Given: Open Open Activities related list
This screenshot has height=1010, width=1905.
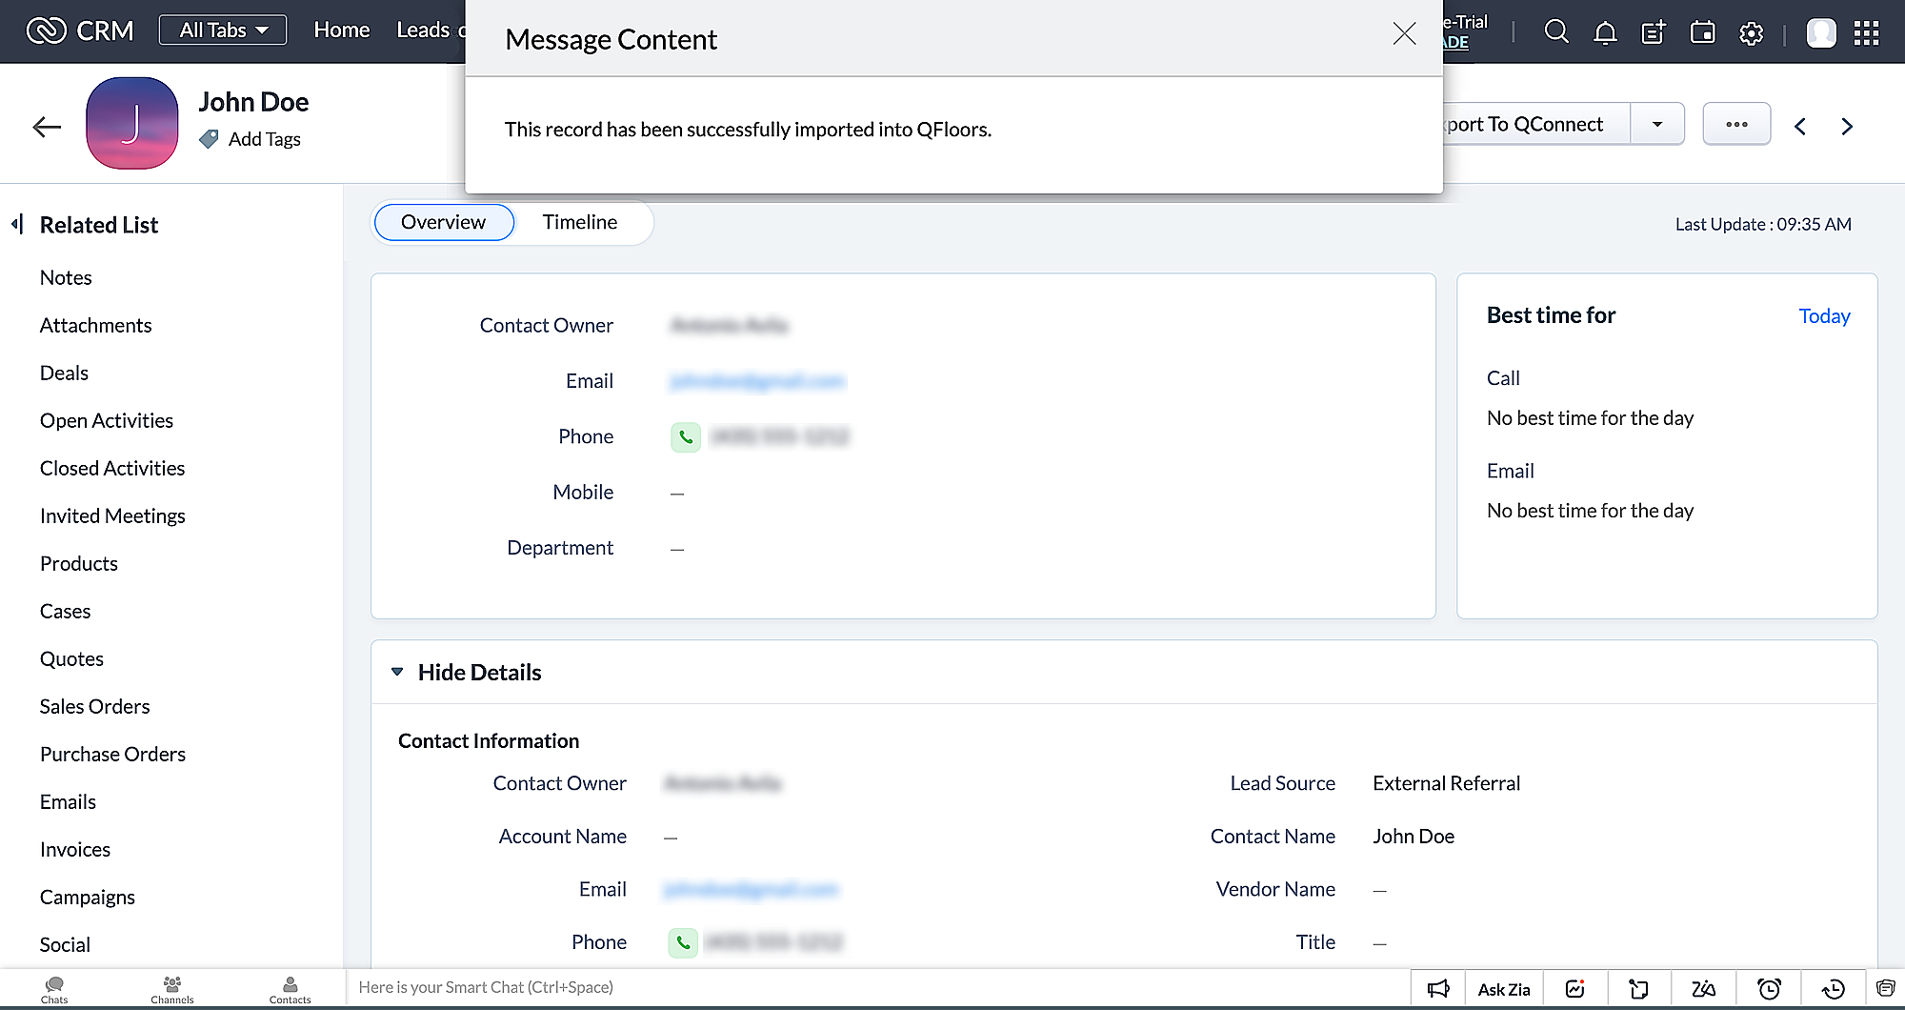Looking at the screenshot, I should coord(107,420).
